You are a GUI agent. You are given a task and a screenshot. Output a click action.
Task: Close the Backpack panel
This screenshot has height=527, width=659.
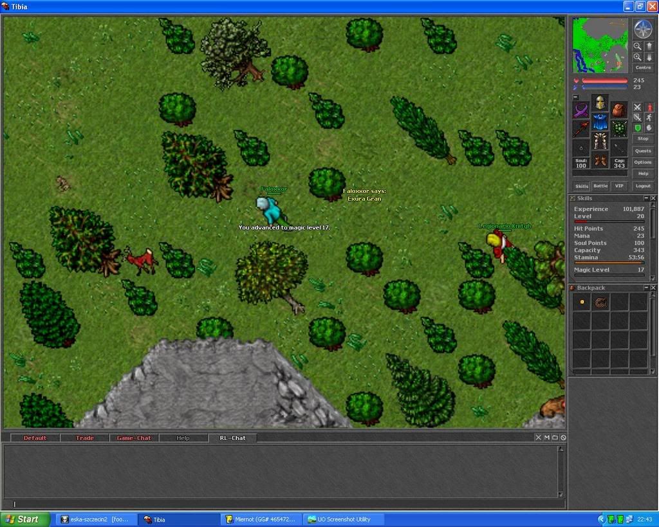(653, 288)
